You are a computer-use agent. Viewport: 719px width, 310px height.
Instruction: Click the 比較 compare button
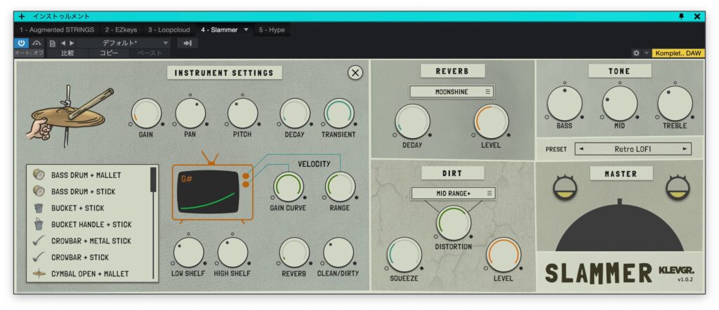pyautogui.click(x=68, y=53)
